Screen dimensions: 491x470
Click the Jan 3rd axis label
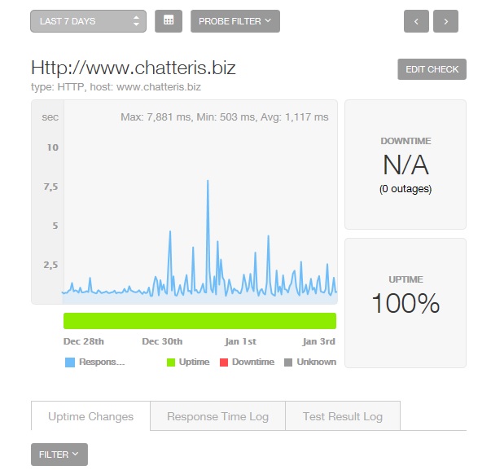point(318,341)
